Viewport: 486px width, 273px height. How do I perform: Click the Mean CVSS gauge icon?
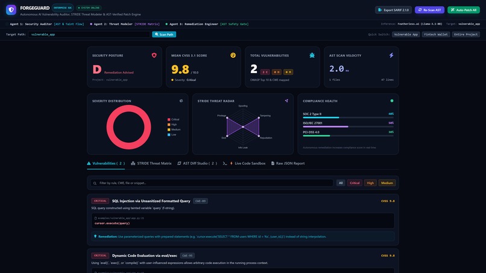[233, 55]
